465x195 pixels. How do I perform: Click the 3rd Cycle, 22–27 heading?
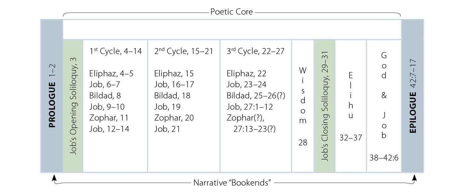click(256, 51)
